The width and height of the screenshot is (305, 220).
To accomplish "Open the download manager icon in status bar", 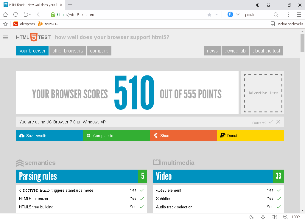I will click(x=262, y=217).
